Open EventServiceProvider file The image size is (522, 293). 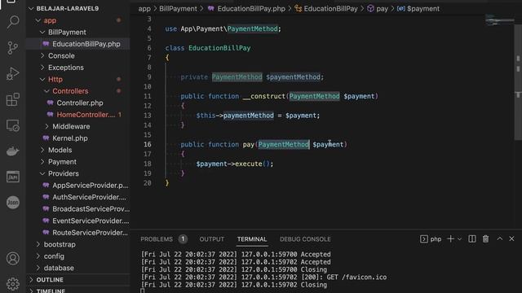91,221
